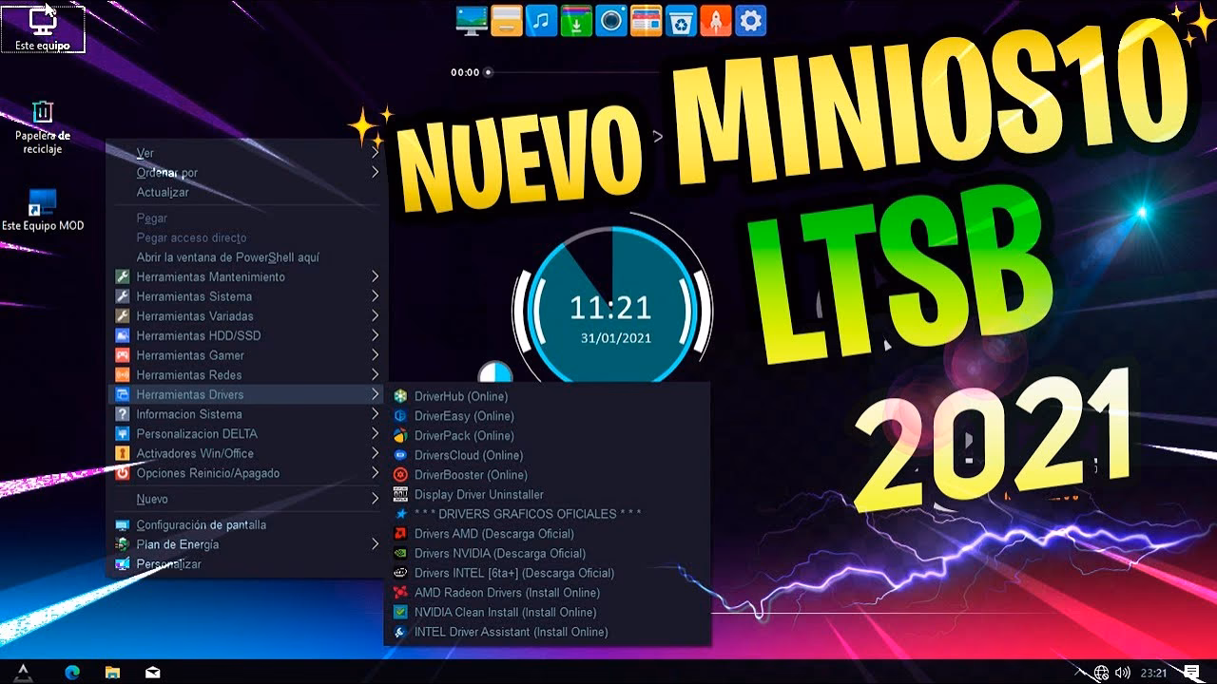
Task: Open the Plan de Energia menu entry
Action: 247,544
